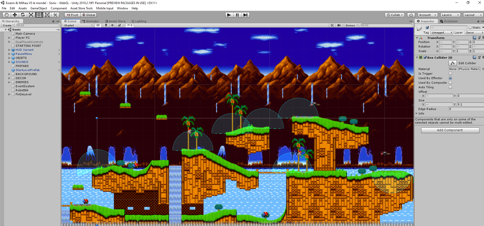Toggle the Static checkbox
484x226 pixels.
coord(470,28)
